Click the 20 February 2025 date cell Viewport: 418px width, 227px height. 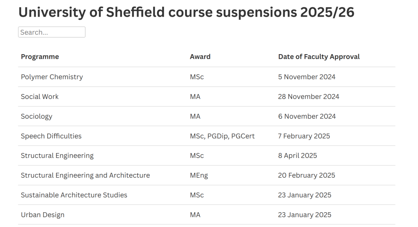coord(307,175)
